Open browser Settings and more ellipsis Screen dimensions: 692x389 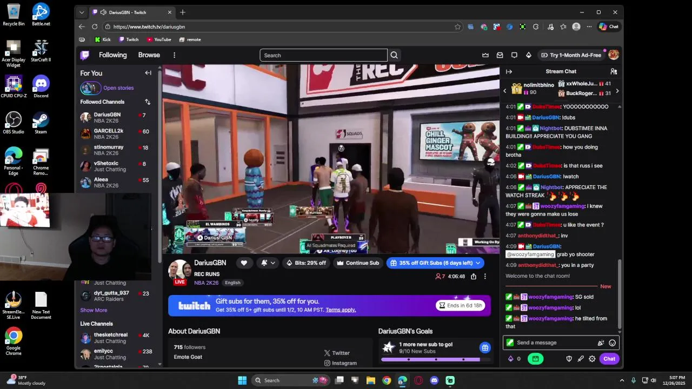589,26
